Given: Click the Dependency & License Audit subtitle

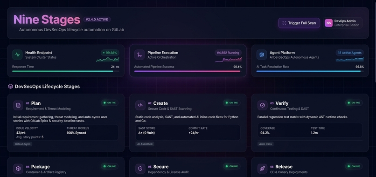Looking at the screenshot, I should point(168,172).
